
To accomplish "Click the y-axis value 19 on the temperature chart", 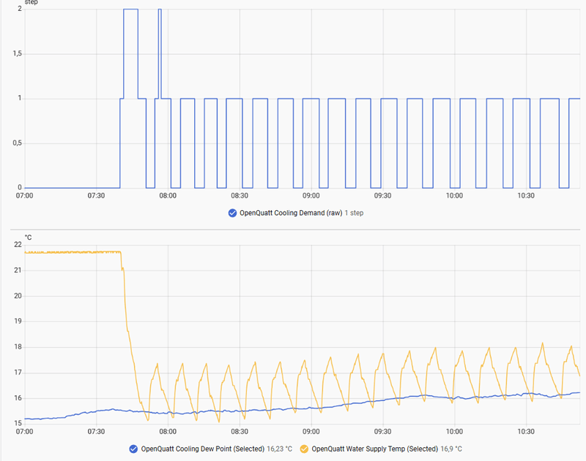I will [x=18, y=321].
